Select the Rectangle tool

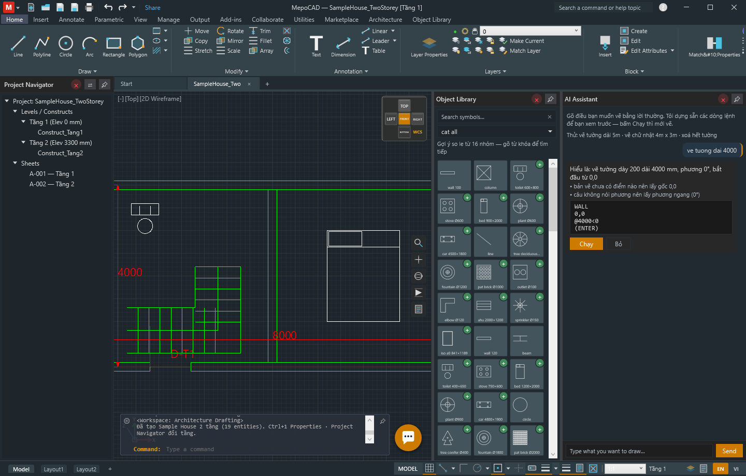pos(113,46)
